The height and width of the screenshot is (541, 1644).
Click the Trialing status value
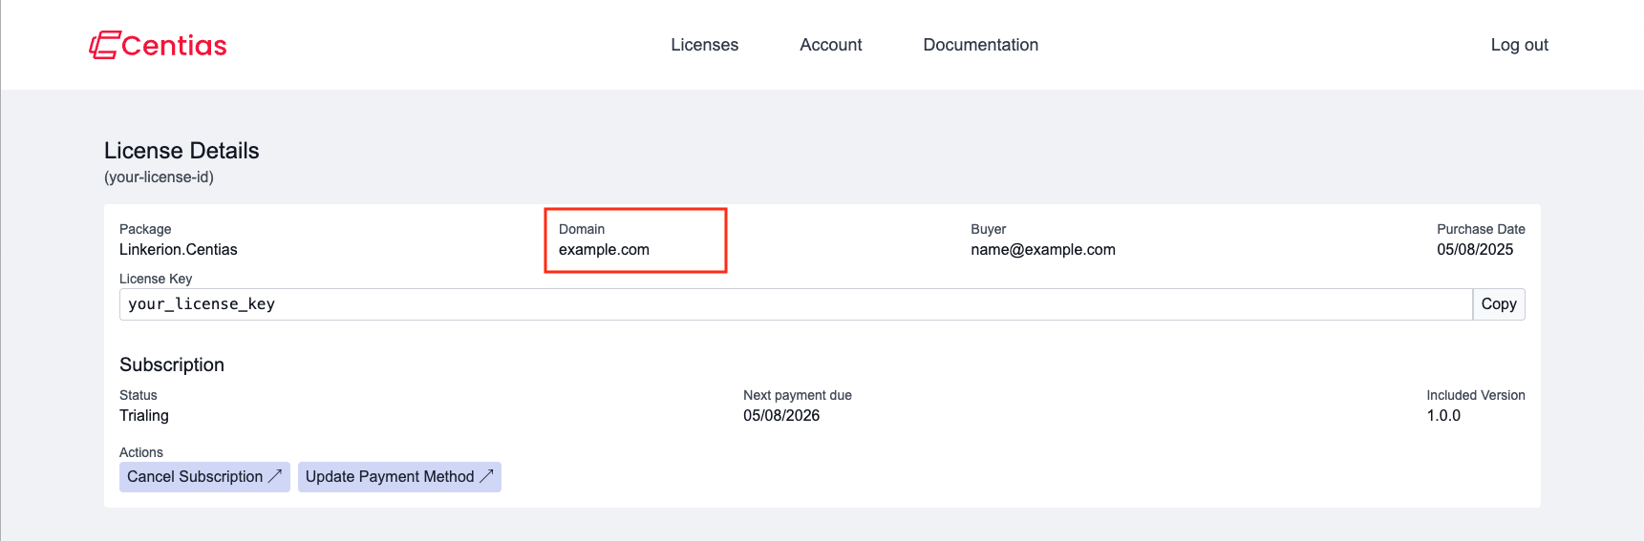click(x=144, y=416)
